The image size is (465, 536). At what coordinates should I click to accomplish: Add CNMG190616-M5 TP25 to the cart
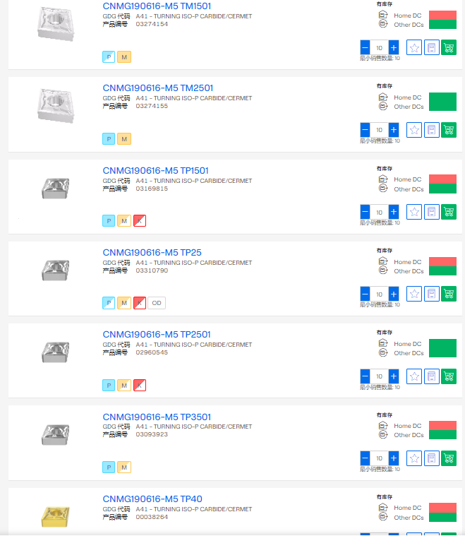(x=448, y=294)
